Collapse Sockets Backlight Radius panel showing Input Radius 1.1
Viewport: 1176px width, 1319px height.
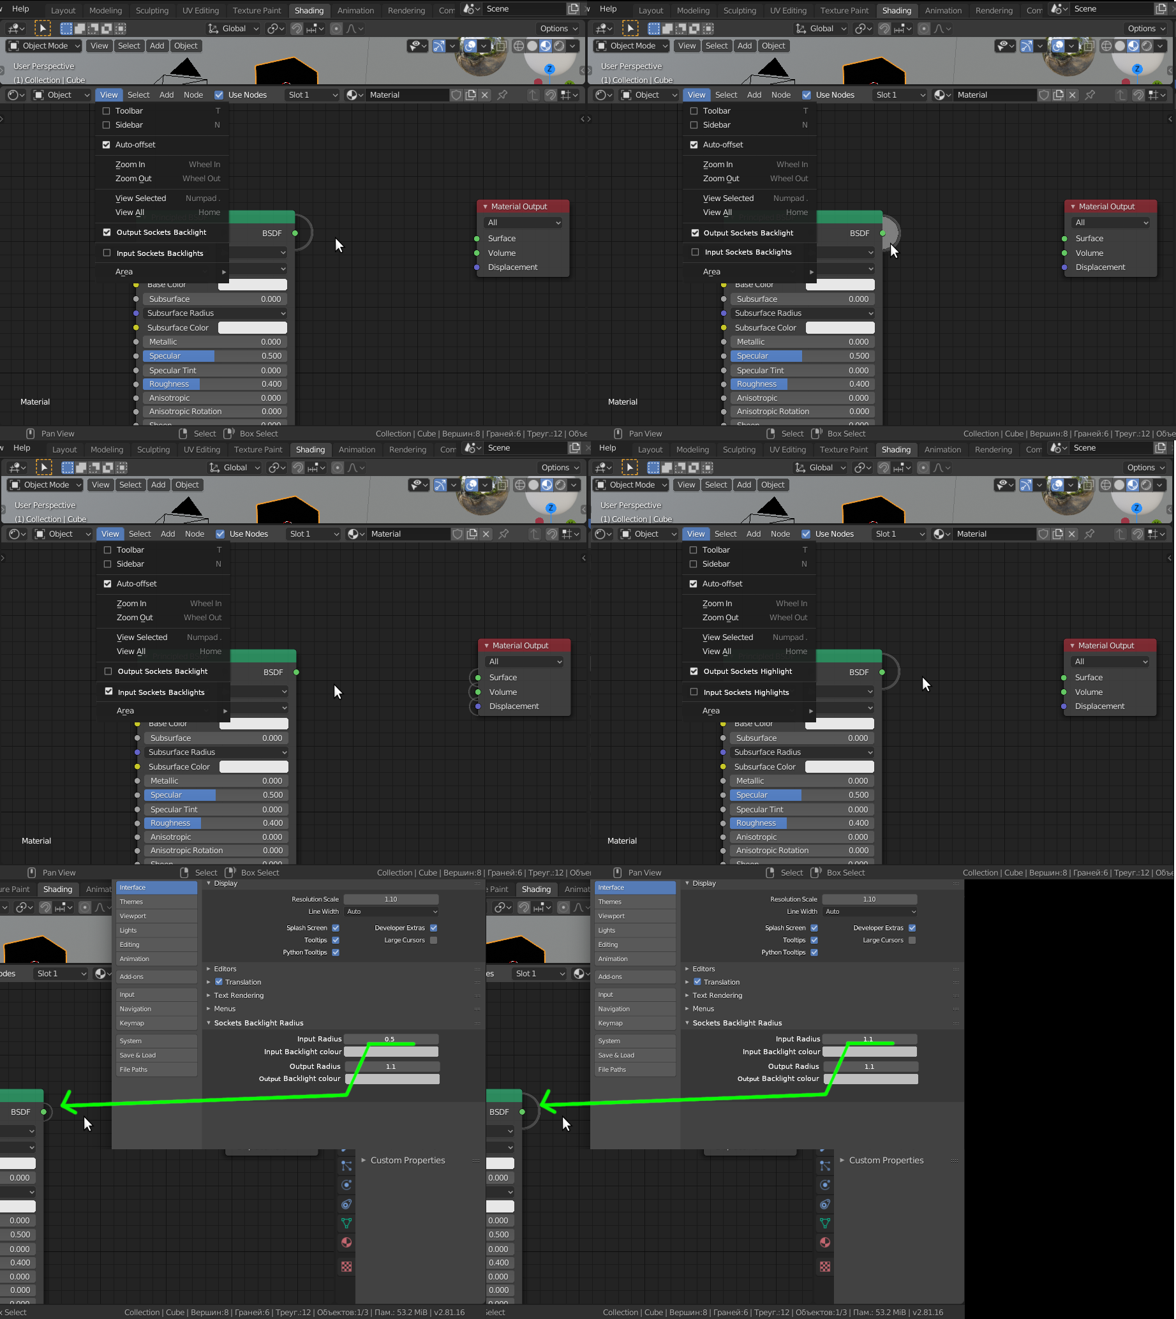[x=737, y=1023]
